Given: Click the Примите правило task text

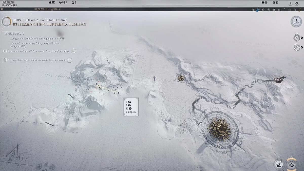Looking at the screenshot, I should (38, 51).
